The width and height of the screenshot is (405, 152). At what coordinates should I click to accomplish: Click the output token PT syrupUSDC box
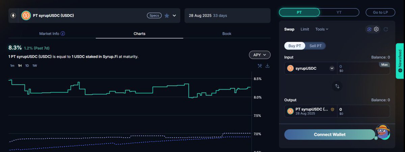(310, 111)
